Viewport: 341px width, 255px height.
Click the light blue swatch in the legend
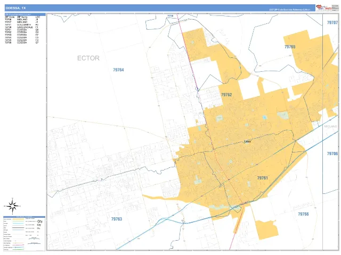coord(18,223)
